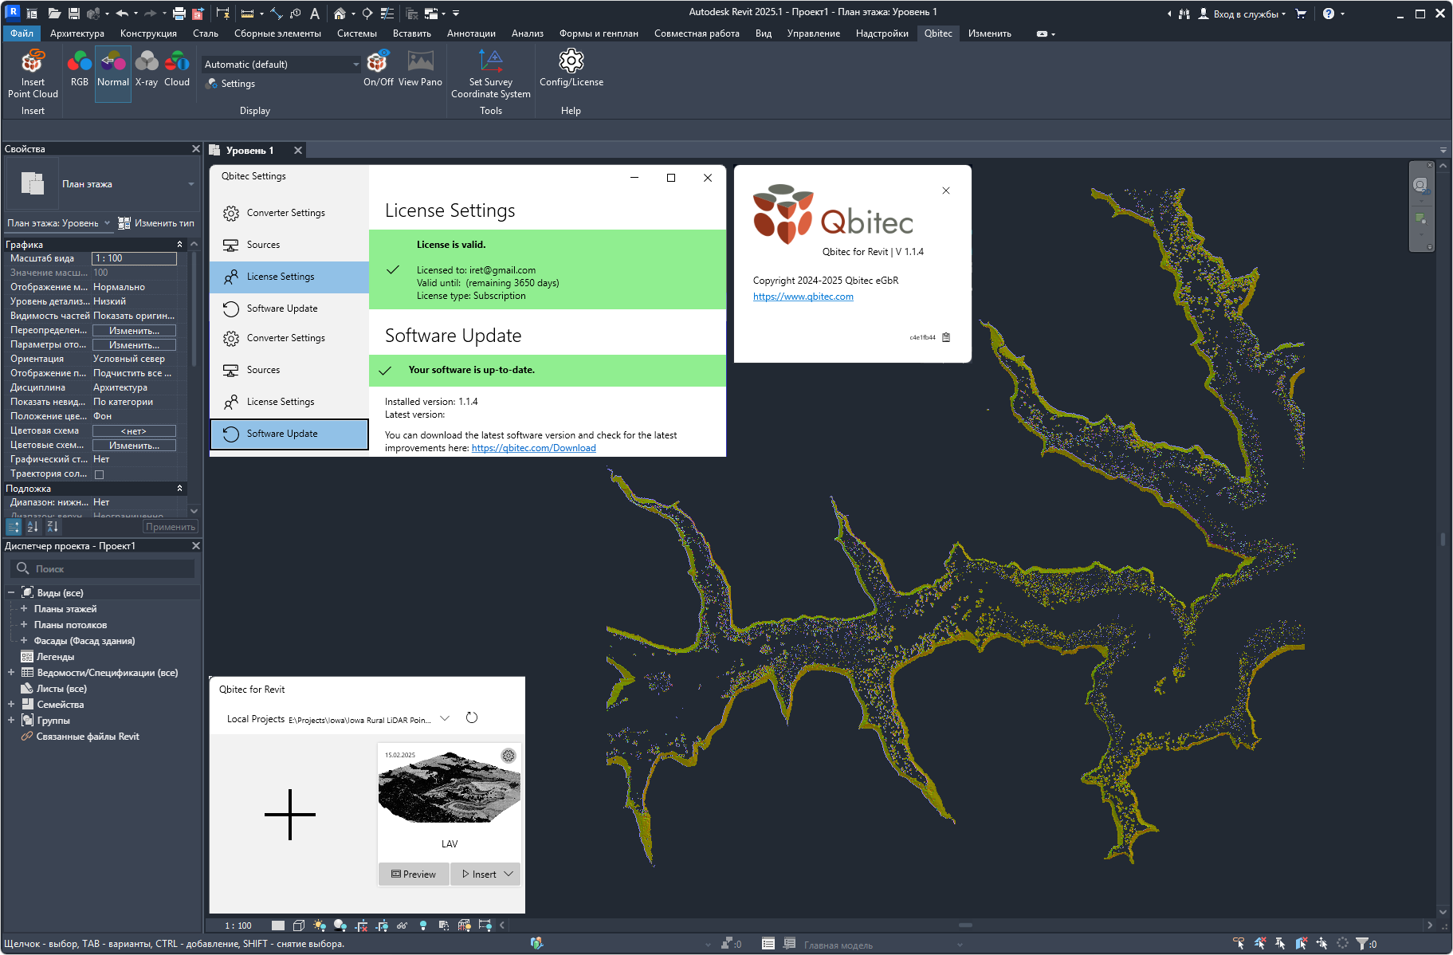1453x955 pixels.
Task: Click the www.qbitec.com link
Action: click(803, 296)
